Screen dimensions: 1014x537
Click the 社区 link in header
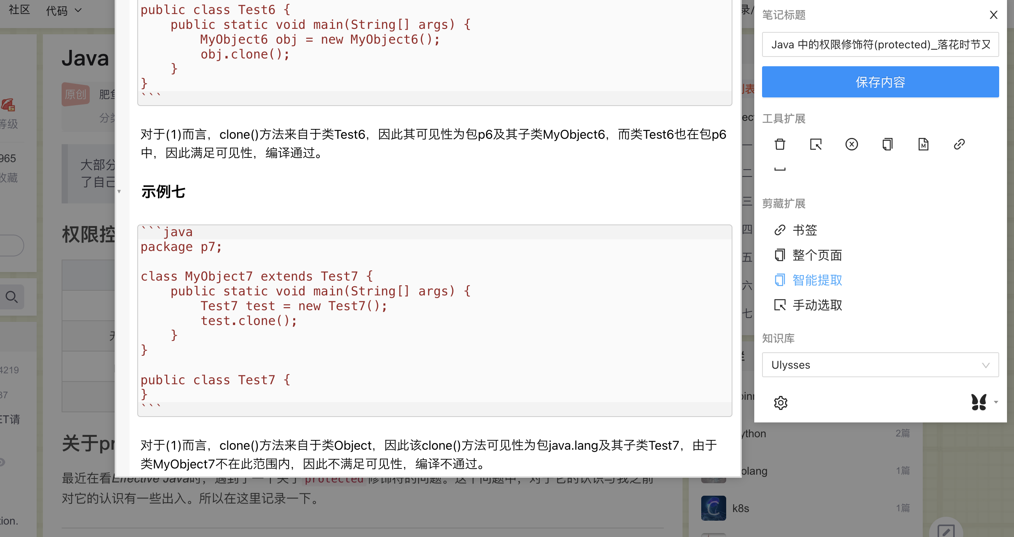click(19, 9)
